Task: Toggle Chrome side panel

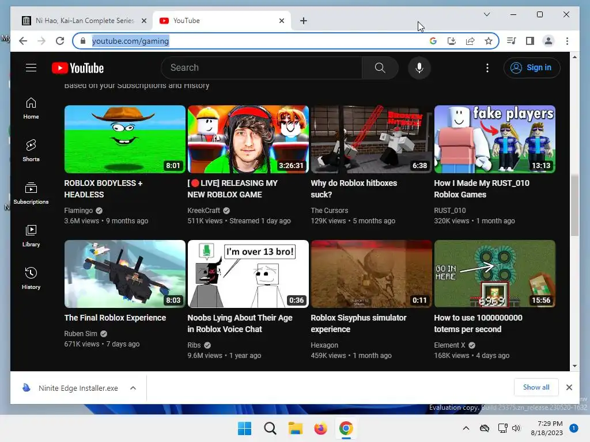Action: point(530,41)
